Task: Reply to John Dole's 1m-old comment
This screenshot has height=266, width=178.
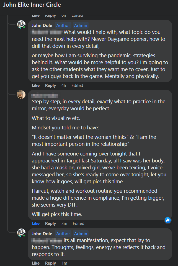Action: click(x=50, y=263)
